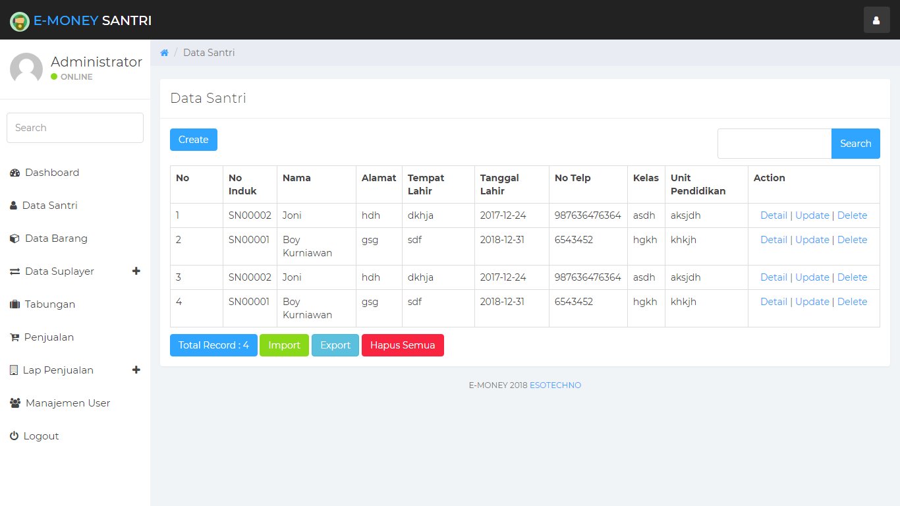Open Manajemen User menu item
900x506 pixels.
[x=67, y=403]
